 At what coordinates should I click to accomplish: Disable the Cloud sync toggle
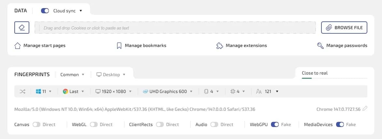tap(45, 11)
